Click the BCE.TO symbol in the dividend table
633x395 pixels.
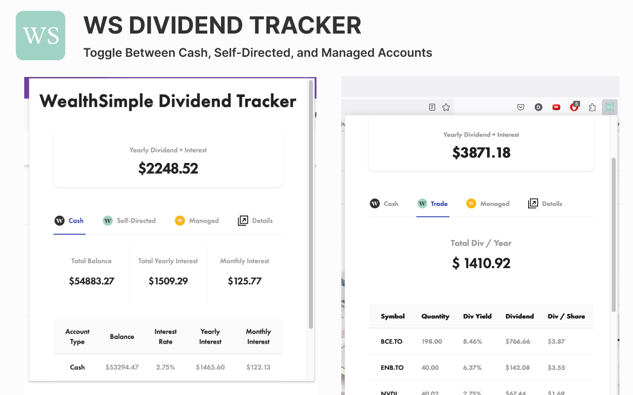[x=392, y=341]
